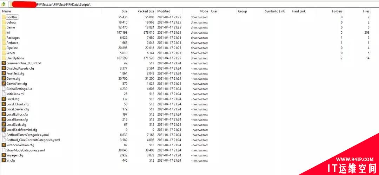Screen dimensions: 379x175
Task: Click the up one level folder icon
Action: click(4, 4)
